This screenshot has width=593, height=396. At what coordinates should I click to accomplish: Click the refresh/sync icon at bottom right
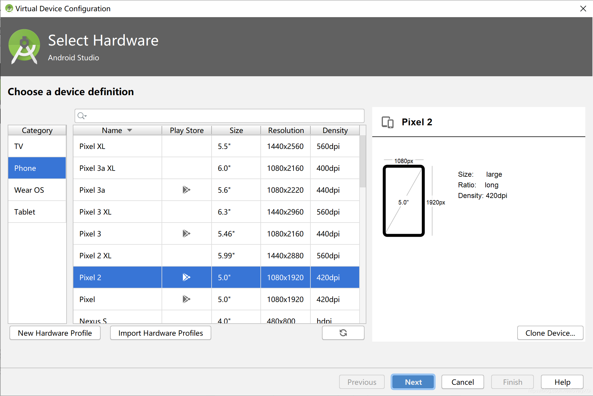click(x=344, y=333)
